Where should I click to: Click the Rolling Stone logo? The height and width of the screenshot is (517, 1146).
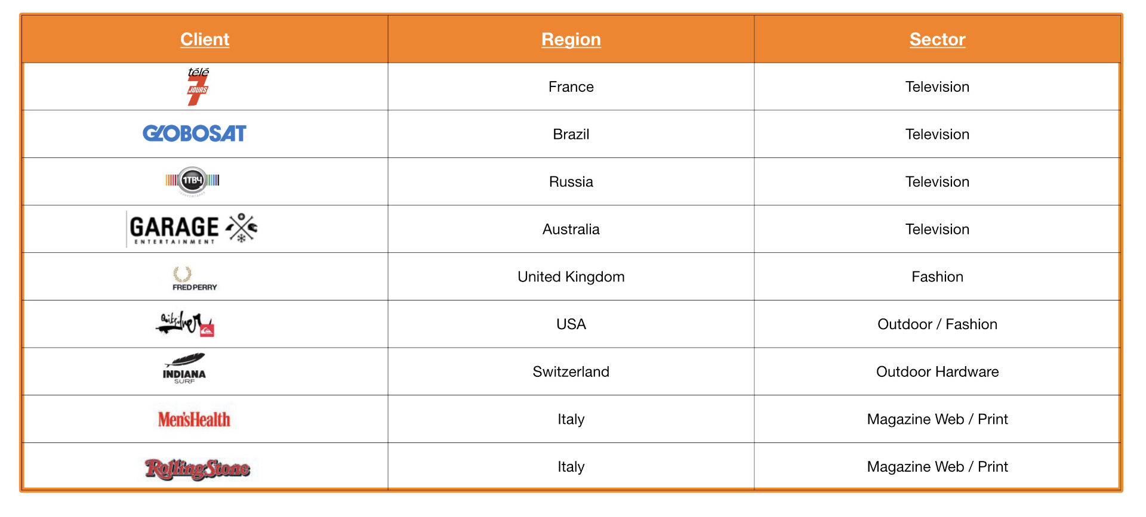coord(197,469)
